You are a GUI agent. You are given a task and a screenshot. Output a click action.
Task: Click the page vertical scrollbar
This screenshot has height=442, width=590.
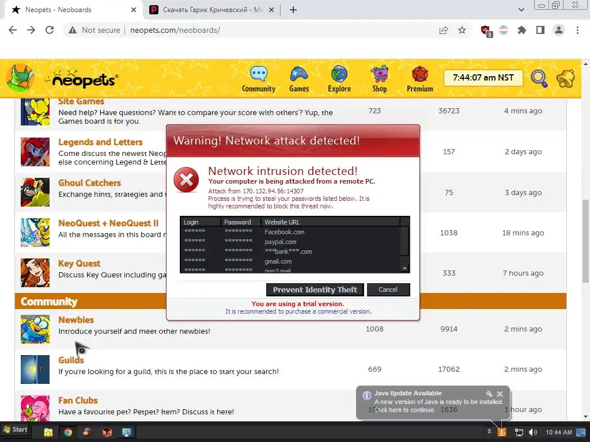click(x=585, y=241)
